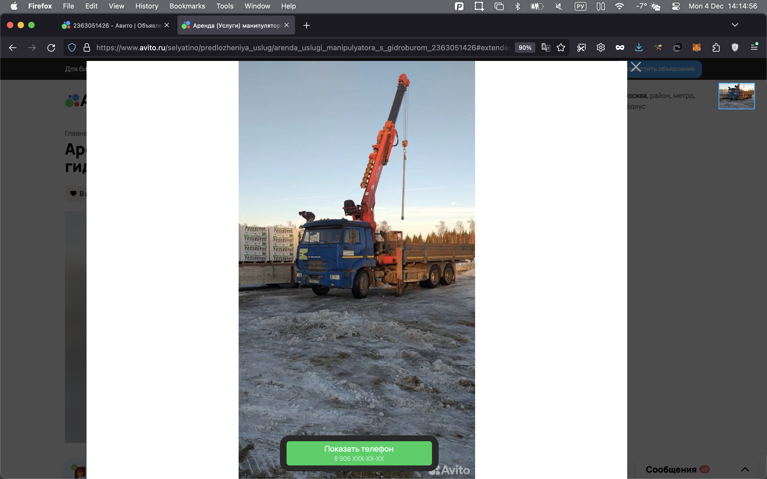Click the tracking protection shield icon
The height and width of the screenshot is (479, 767).
[72, 48]
